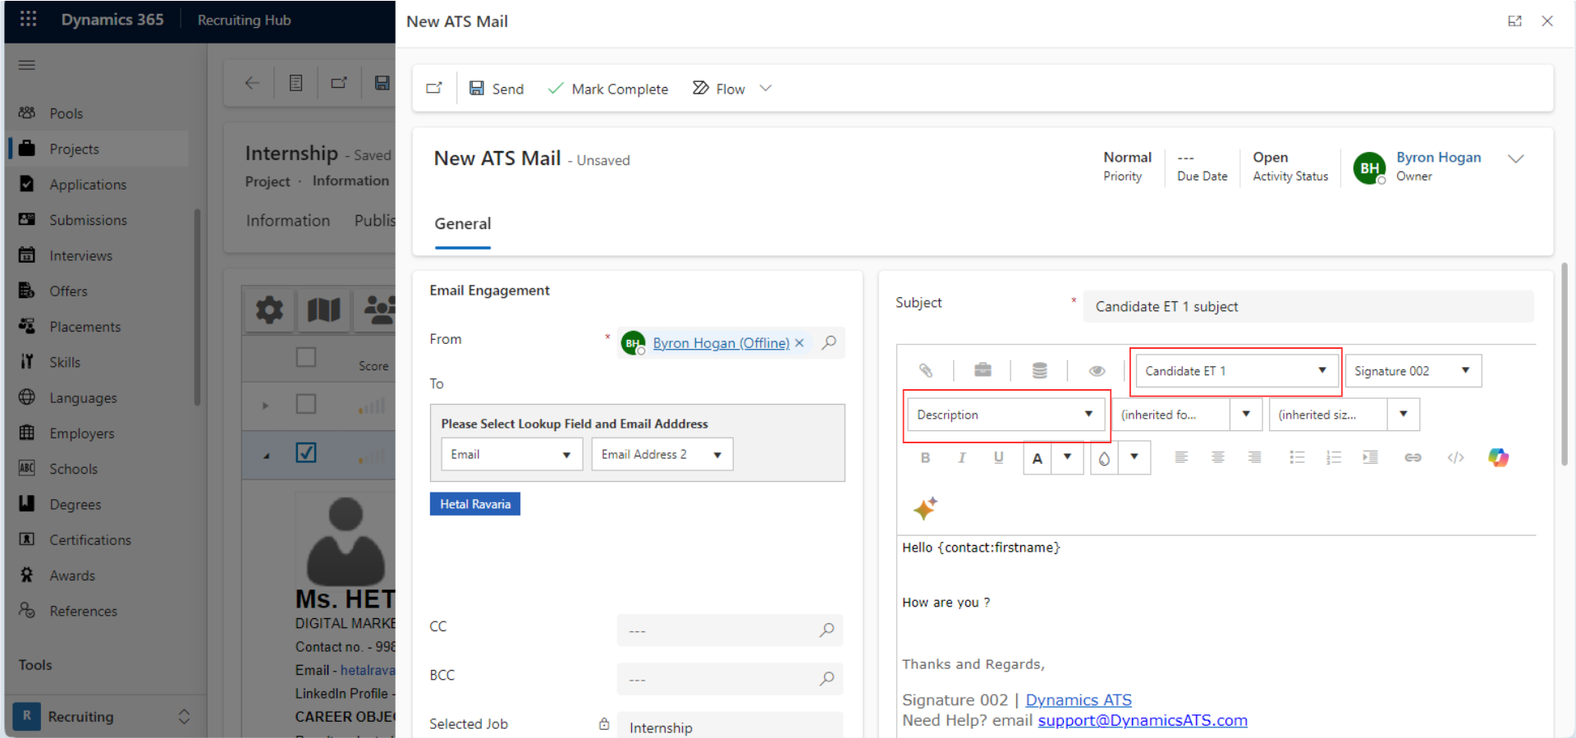Open the Signature 002 dropdown
1576x738 pixels.
point(1413,371)
